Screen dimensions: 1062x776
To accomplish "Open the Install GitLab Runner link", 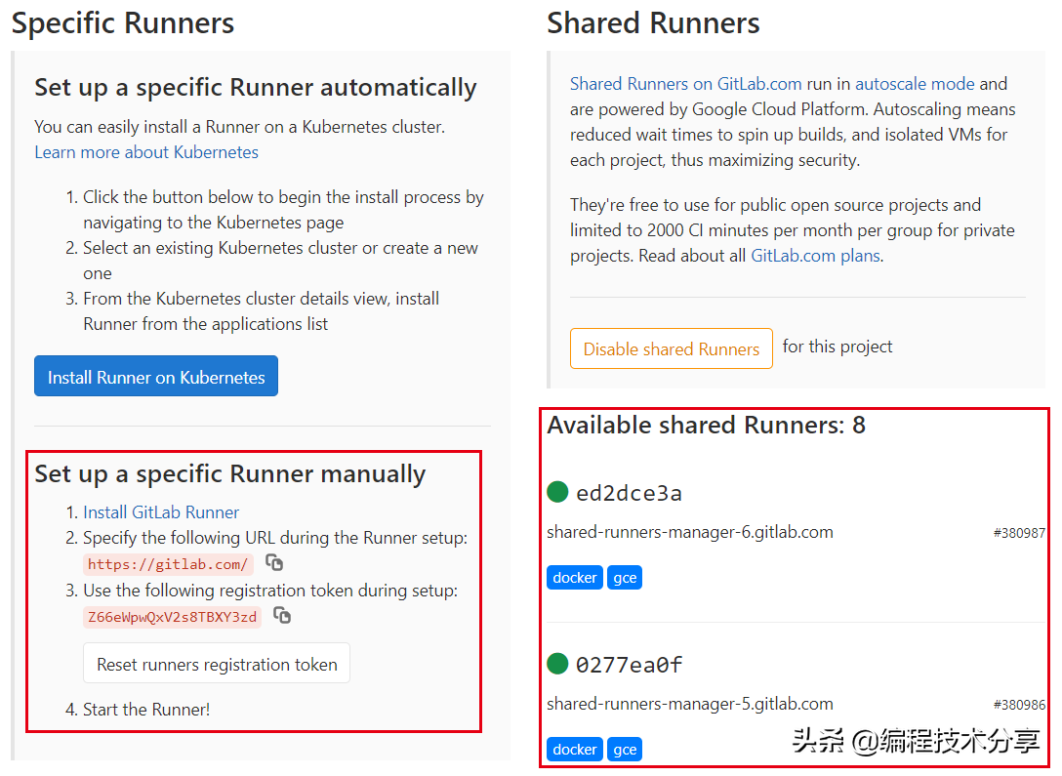I will 161,512.
